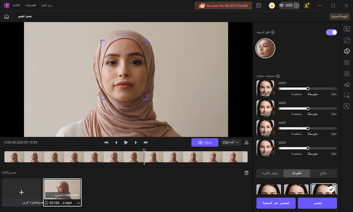353x212 pixels.
Task: Adjust the second enhancement intensity slider
Action: [308, 108]
